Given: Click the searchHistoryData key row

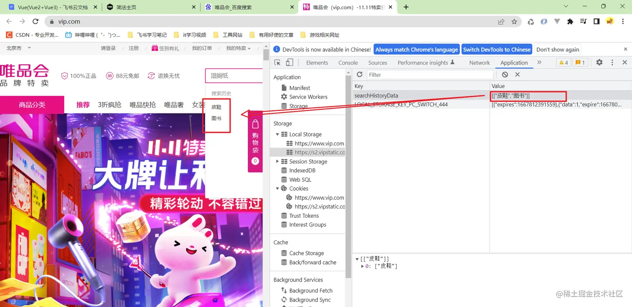Looking at the screenshot, I should coord(421,96).
